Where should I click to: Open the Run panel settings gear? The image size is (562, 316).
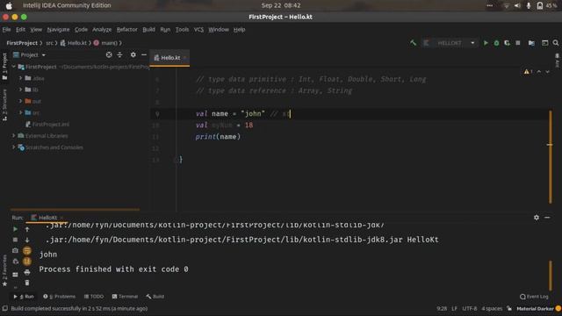537,218
